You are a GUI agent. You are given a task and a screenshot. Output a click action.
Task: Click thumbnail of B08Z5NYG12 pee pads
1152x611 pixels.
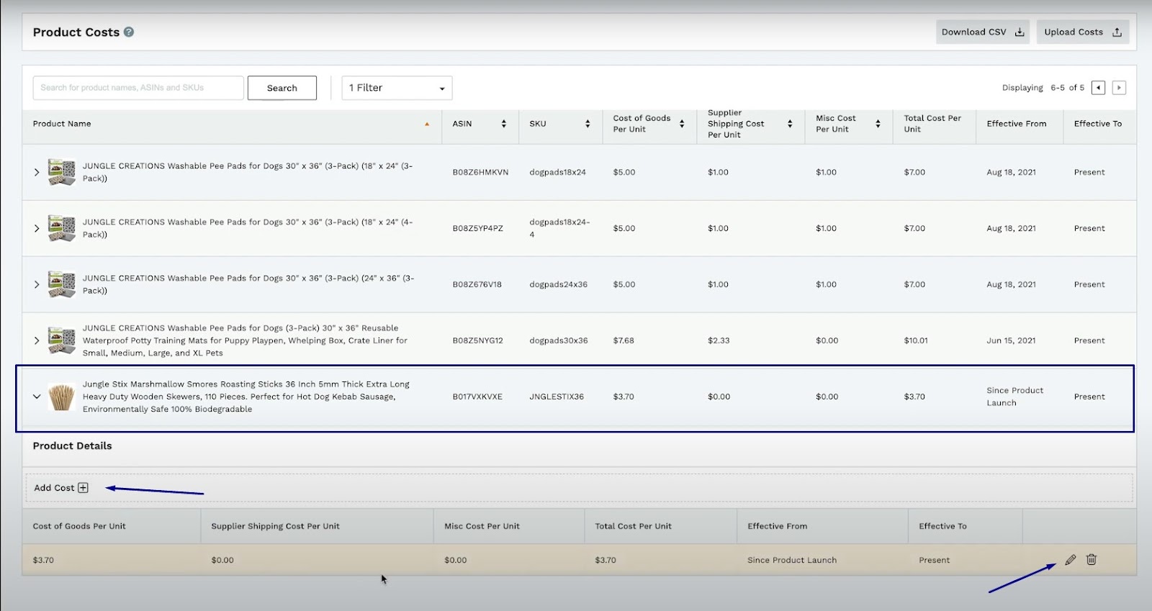pyautogui.click(x=62, y=340)
